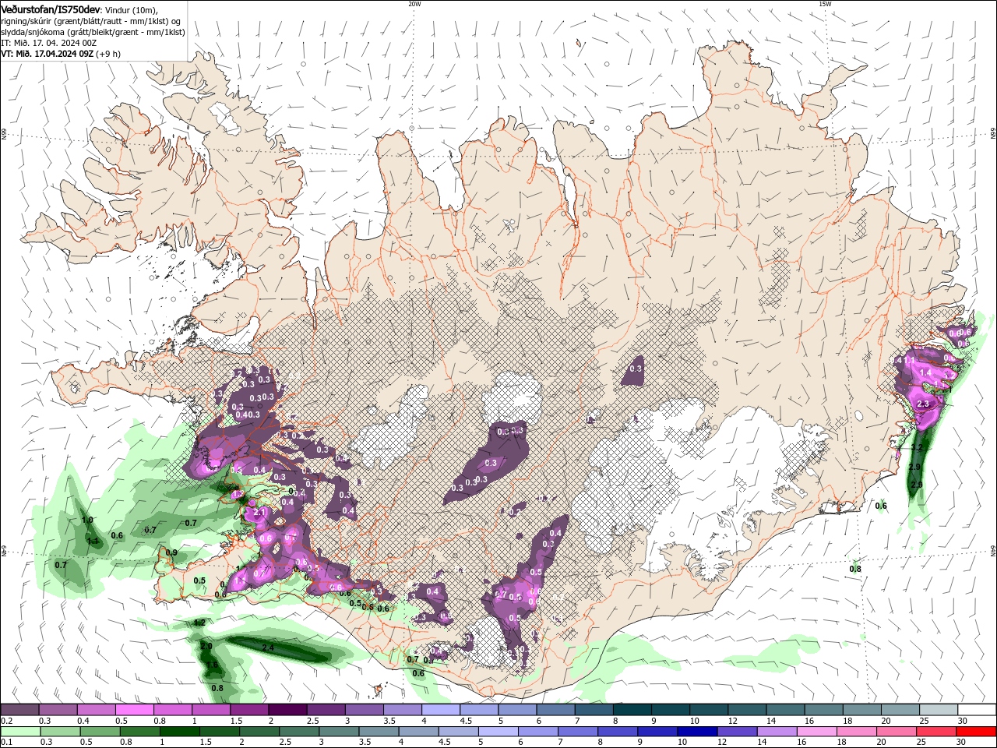This screenshot has height=748, width=997.
Task: Click the darkest purple snow swatch labeled 2
Action: coord(288,710)
